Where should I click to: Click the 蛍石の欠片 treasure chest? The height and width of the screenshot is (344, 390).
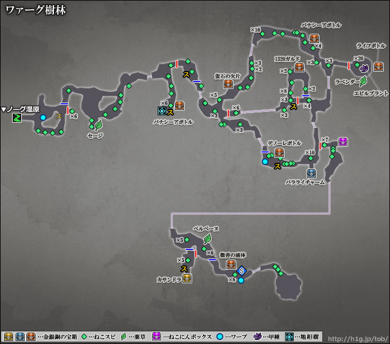click(x=228, y=84)
